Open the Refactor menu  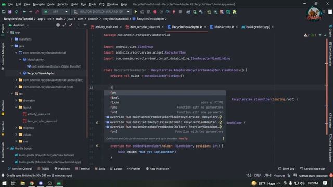[x=63, y=4]
